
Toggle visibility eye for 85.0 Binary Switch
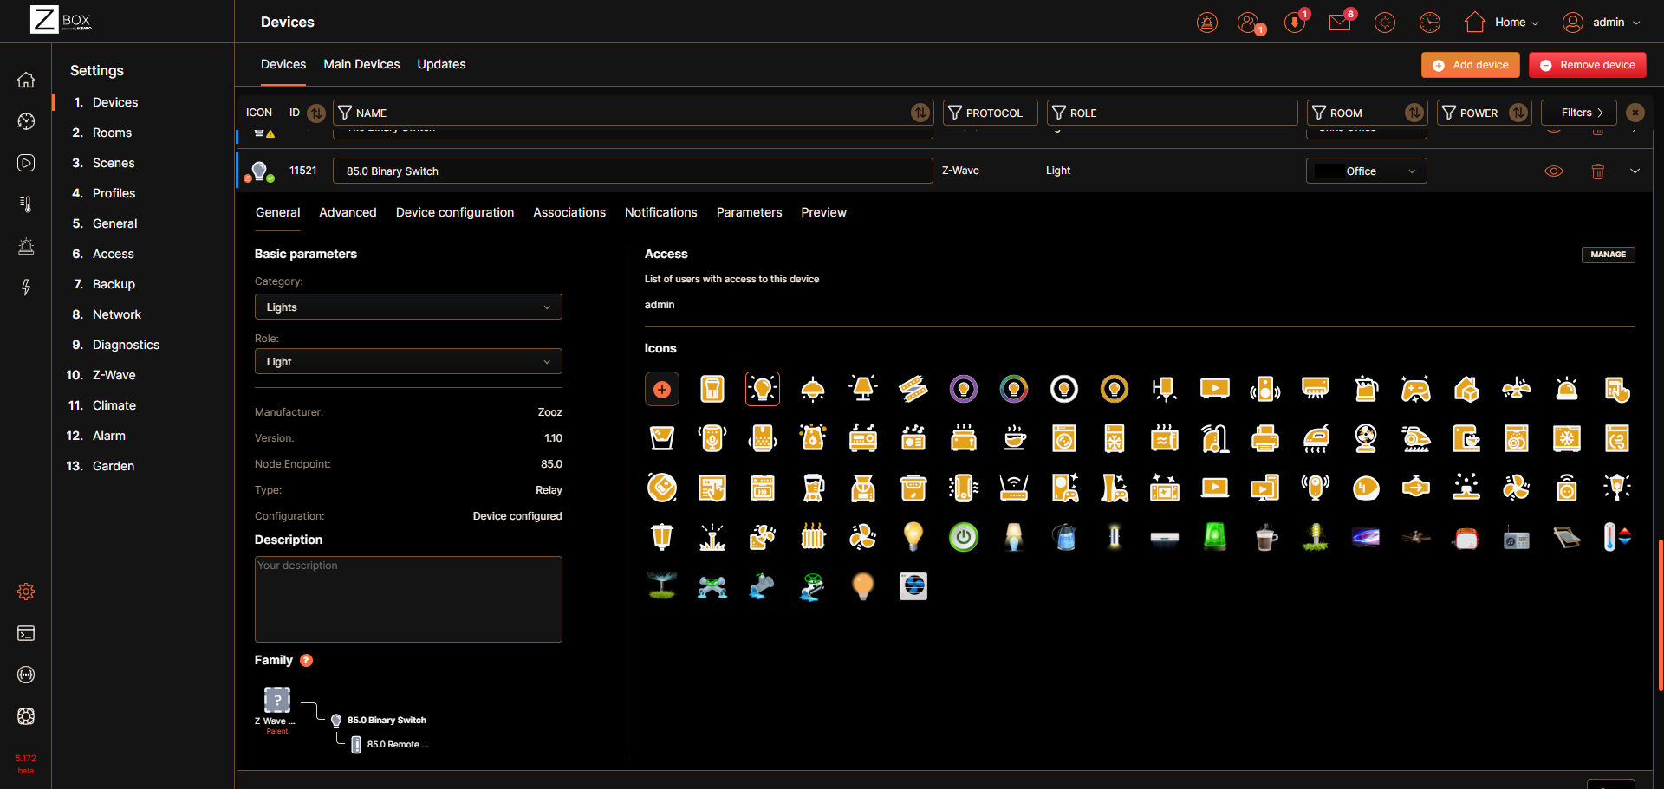coord(1554,171)
